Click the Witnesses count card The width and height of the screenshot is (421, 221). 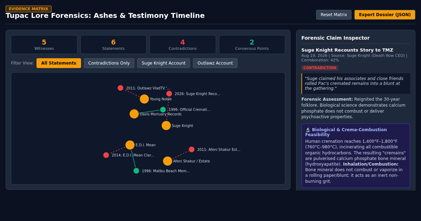pyautogui.click(x=44, y=45)
